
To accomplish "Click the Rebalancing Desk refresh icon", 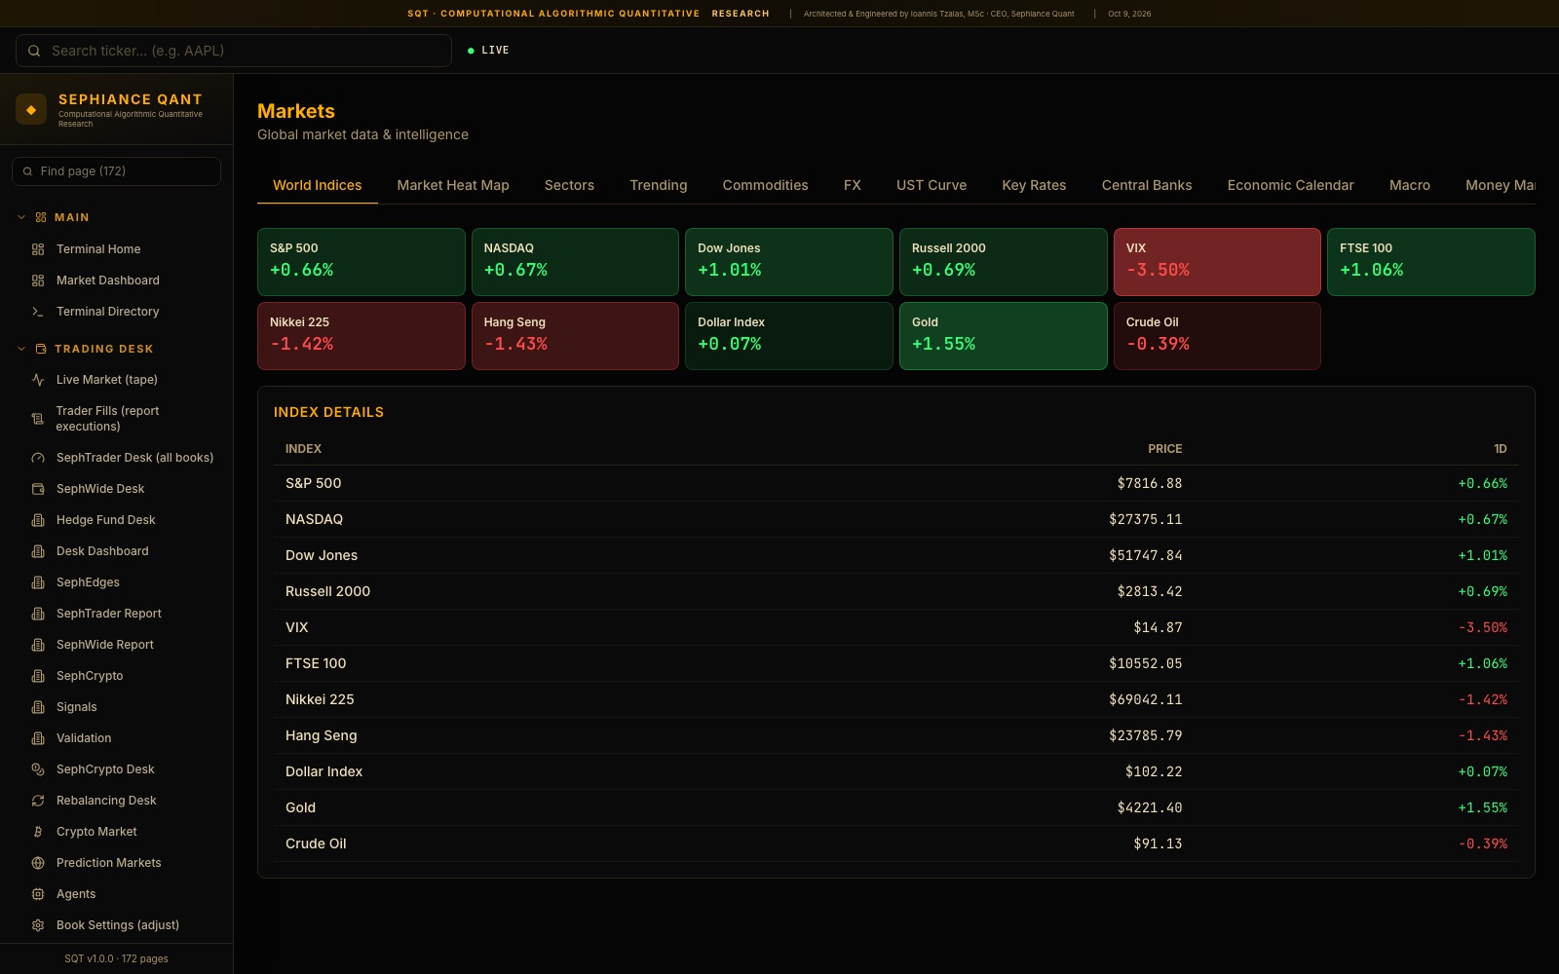I will tap(38, 801).
